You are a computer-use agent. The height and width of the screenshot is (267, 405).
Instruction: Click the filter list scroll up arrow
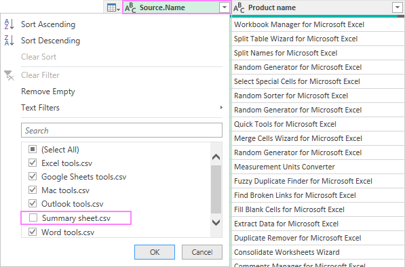click(216, 157)
